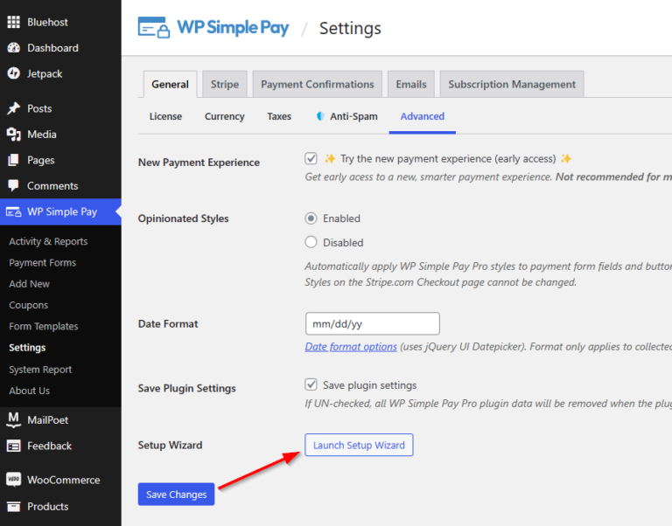Select the Disabled opinionated styles option
This screenshot has width=672, height=526.
click(x=311, y=242)
